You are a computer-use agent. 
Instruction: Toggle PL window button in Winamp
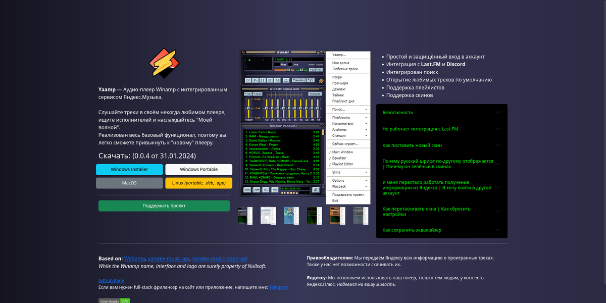[x=320, y=70]
